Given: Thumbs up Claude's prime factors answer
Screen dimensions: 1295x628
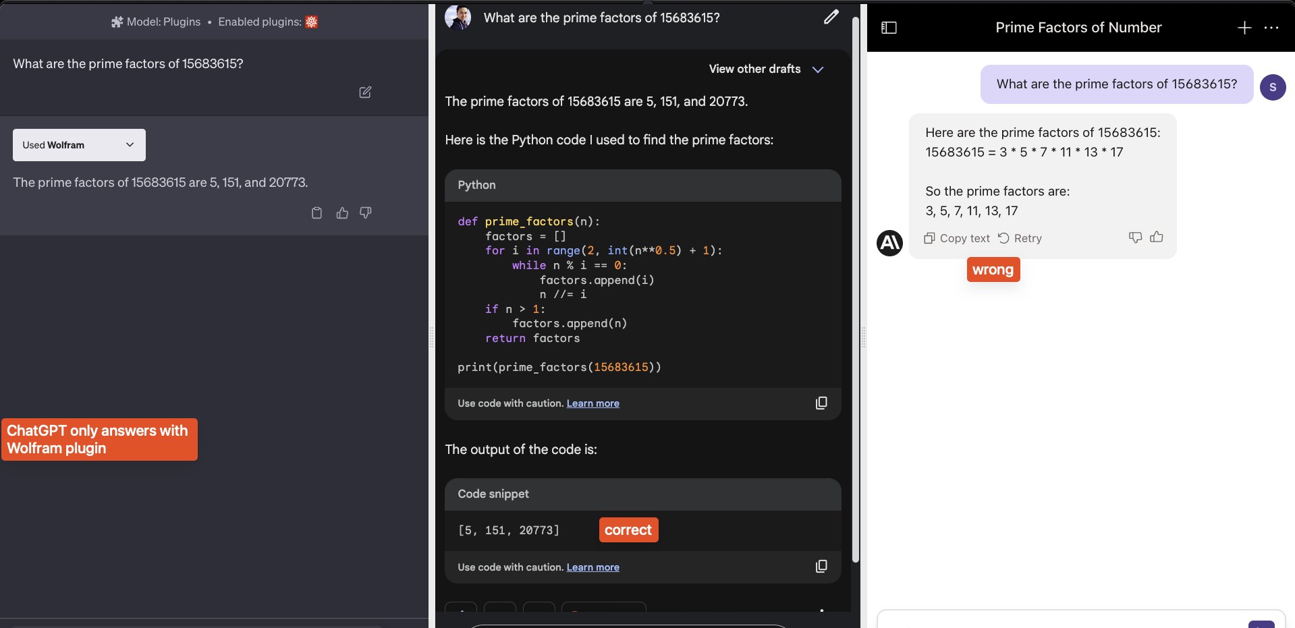Looking at the screenshot, I should (1157, 237).
